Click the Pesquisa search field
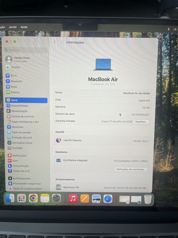 (25, 50)
